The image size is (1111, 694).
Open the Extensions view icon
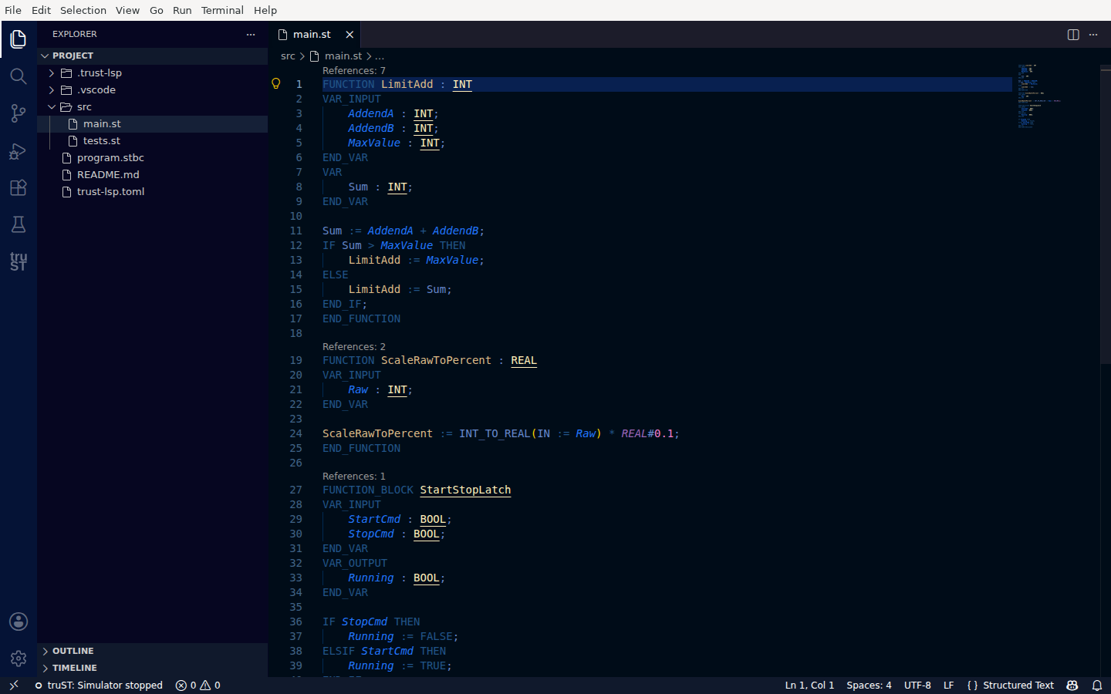(x=19, y=187)
